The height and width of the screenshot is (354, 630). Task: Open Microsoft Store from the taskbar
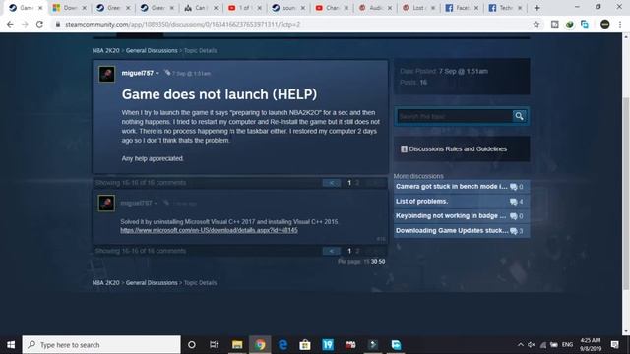pos(305,345)
